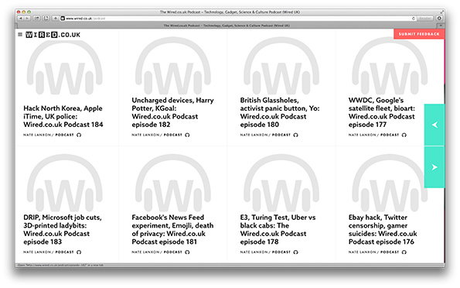Viewport: 460px width, 288px height.
Task: Open 'WWDC, Google's satellite fleet' episode 177
Action: point(382,112)
